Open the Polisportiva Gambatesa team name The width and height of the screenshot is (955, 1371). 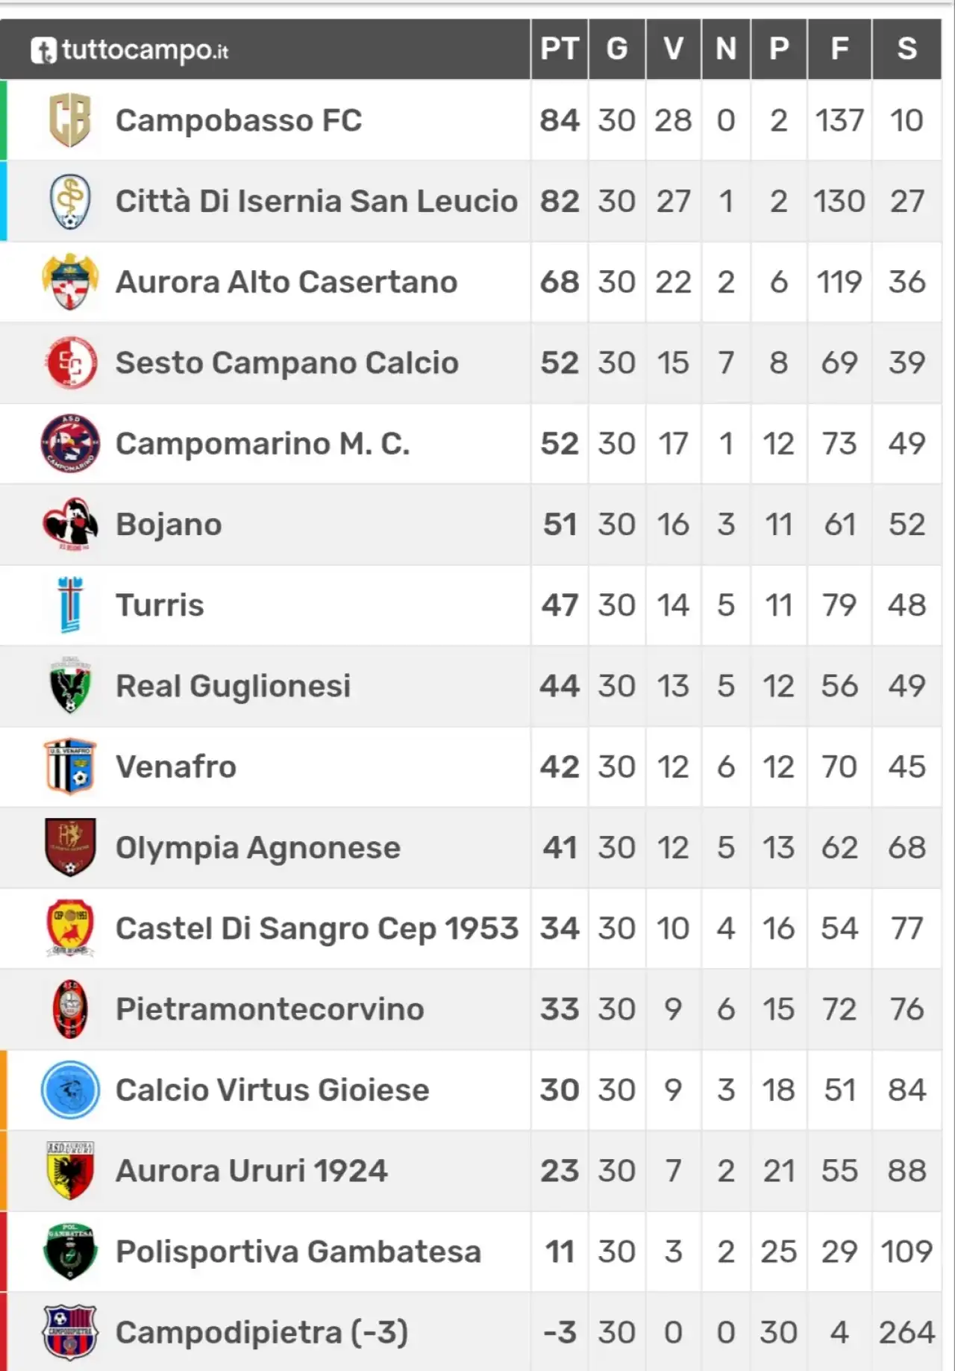(298, 1252)
